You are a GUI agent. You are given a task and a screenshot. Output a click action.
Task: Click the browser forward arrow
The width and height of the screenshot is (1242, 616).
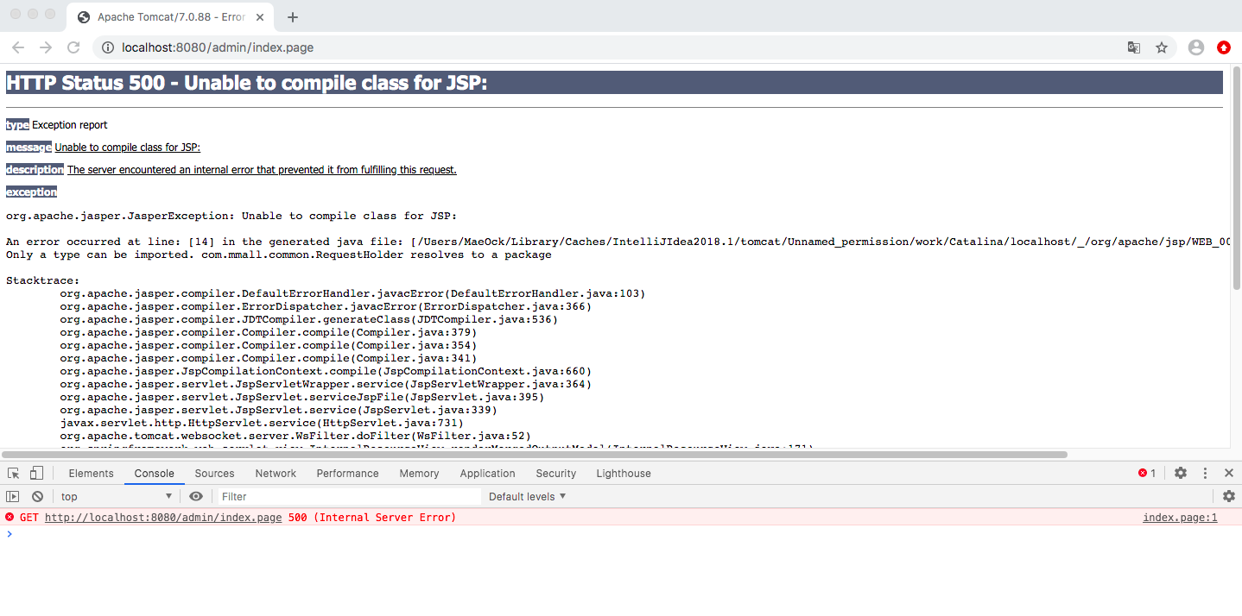[46, 47]
